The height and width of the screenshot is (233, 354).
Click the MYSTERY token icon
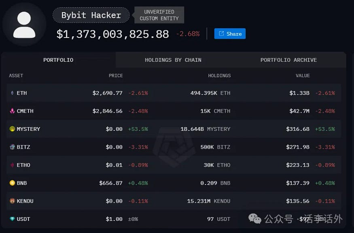pyautogui.click(x=12, y=129)
